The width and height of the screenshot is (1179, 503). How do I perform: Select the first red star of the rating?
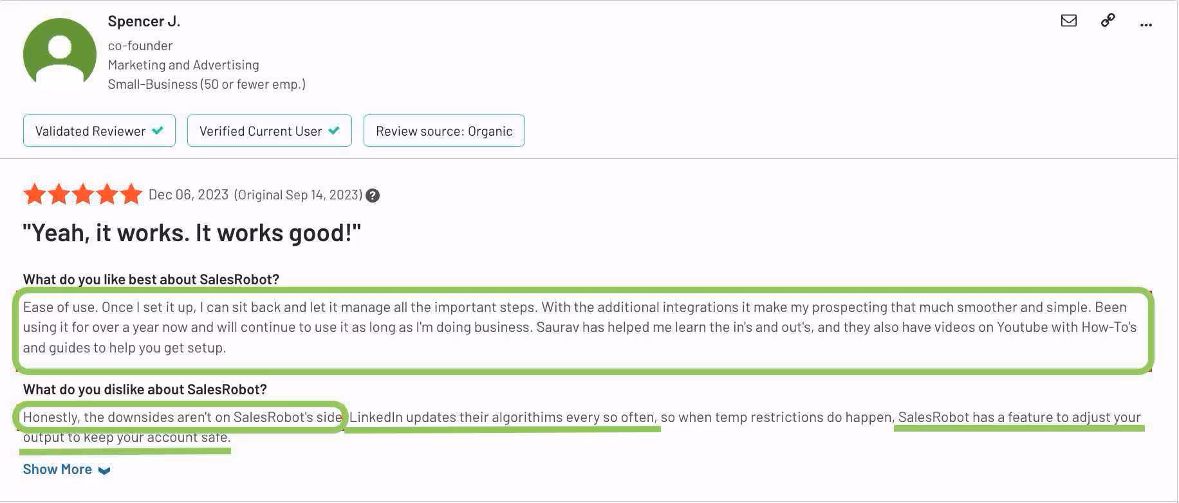coord(35,194)
